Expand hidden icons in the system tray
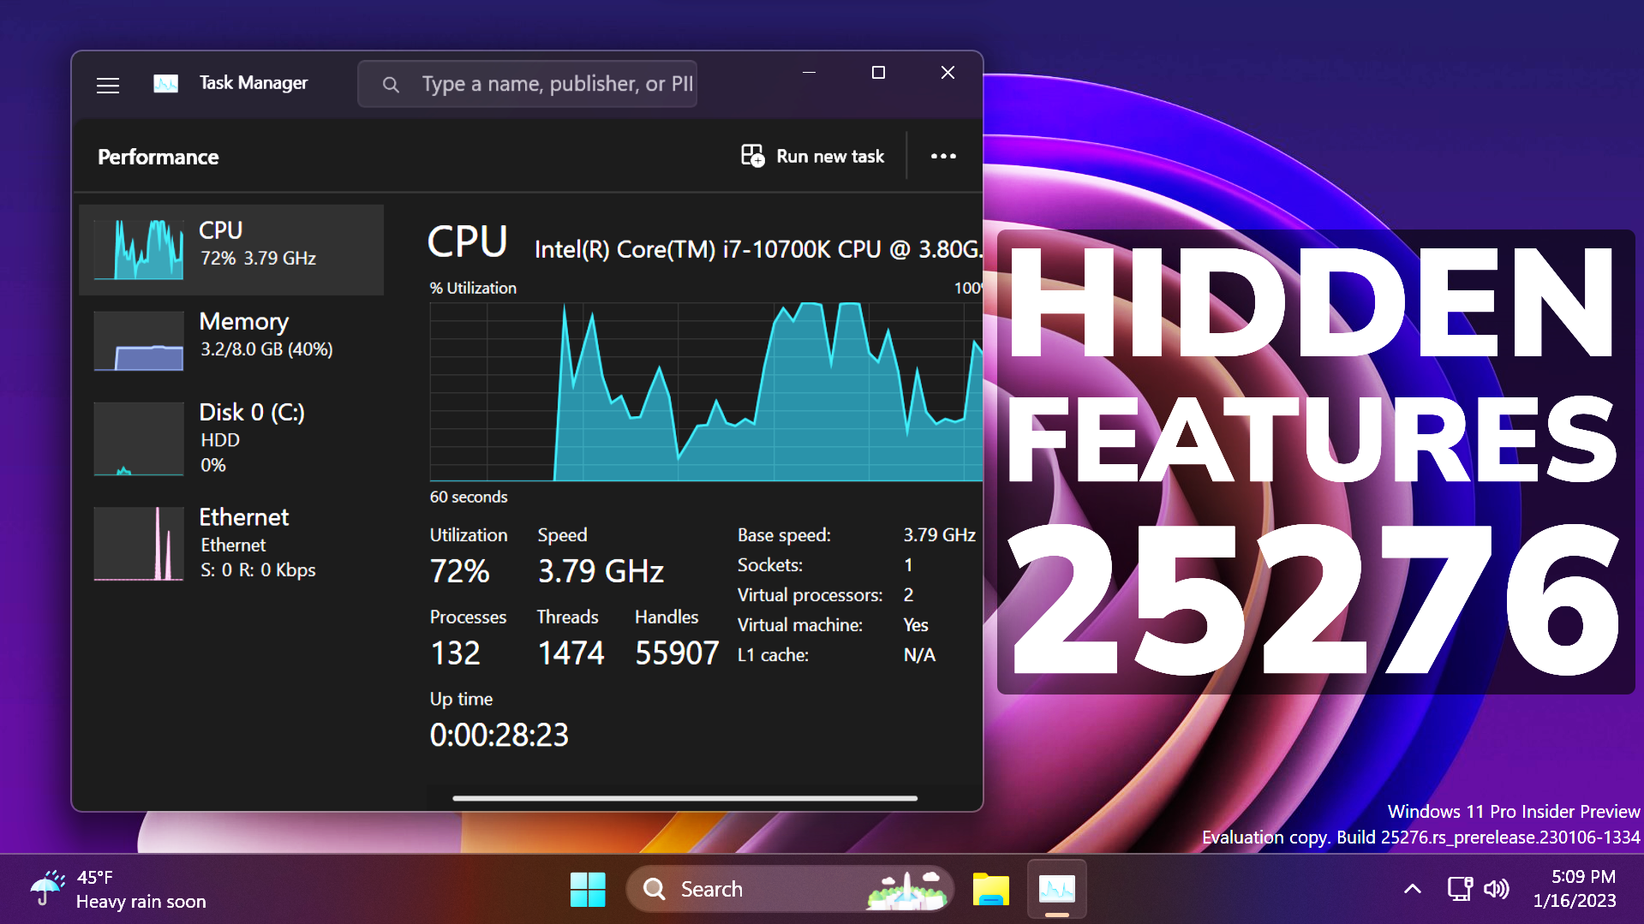The height and width of the screenshot is (924, 1644). 1411,889
